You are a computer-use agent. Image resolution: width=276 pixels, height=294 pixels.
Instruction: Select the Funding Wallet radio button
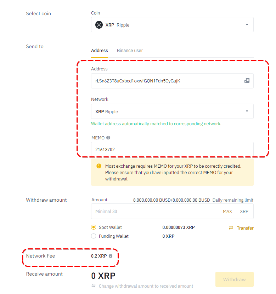pyautogui.click(x=94, y=236)
